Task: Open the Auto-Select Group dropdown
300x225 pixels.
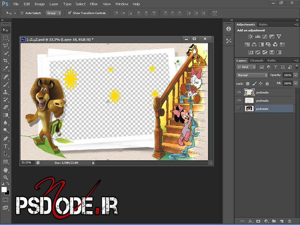Action: coord(54,13)
